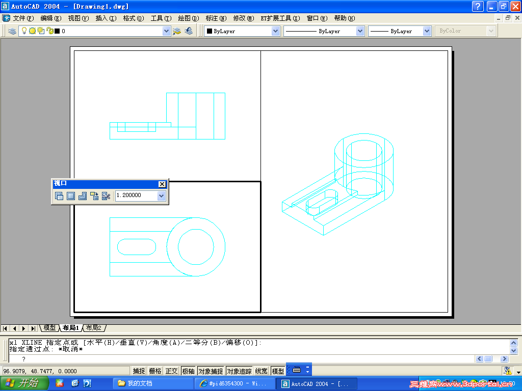This screenshot has width=522, height=391.
Task: Open the 工具(T) menu
Action: pos(161,18)
